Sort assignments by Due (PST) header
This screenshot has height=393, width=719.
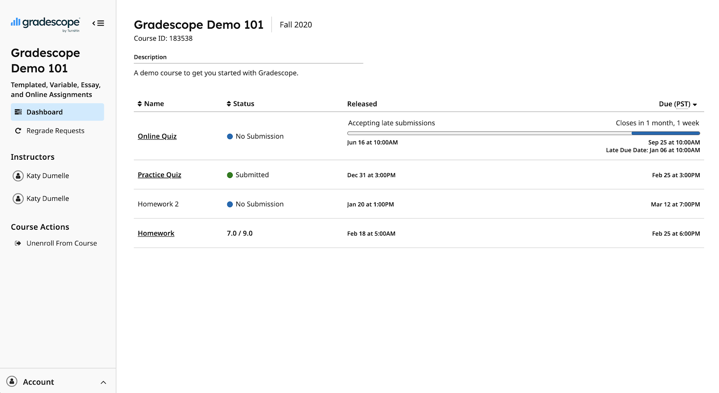678,104
